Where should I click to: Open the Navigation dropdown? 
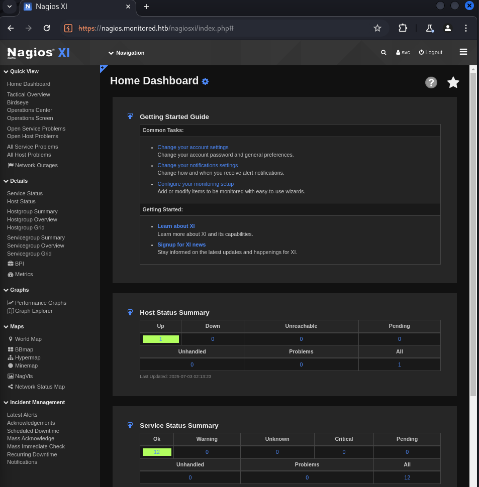[x=126, y=53]
